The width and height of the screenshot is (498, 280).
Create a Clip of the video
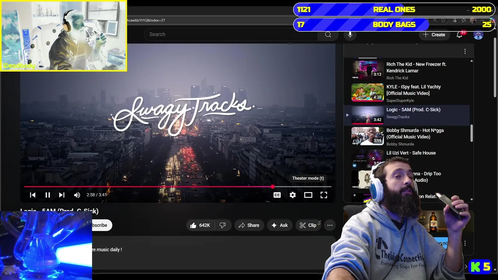point(308,225)
